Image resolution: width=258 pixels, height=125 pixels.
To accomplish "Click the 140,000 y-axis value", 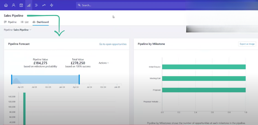I will click(x=12, y=97).
